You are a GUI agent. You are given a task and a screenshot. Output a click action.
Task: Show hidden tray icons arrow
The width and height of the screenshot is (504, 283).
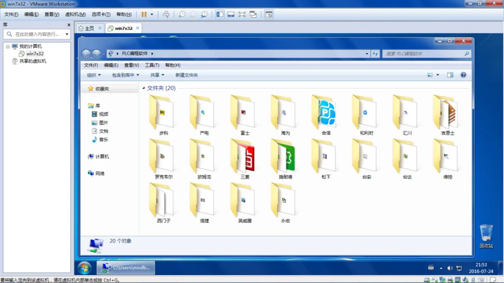pos(441,268)
